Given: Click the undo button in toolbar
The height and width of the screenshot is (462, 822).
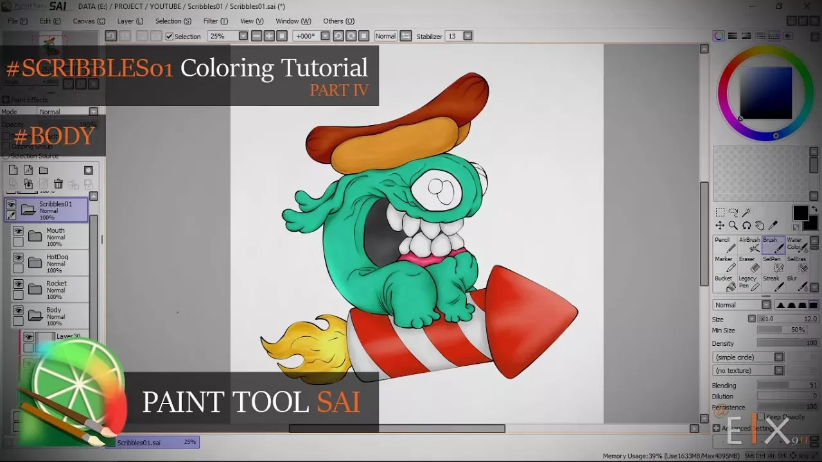Looking at the screenshot, I should tap(111, 36).
